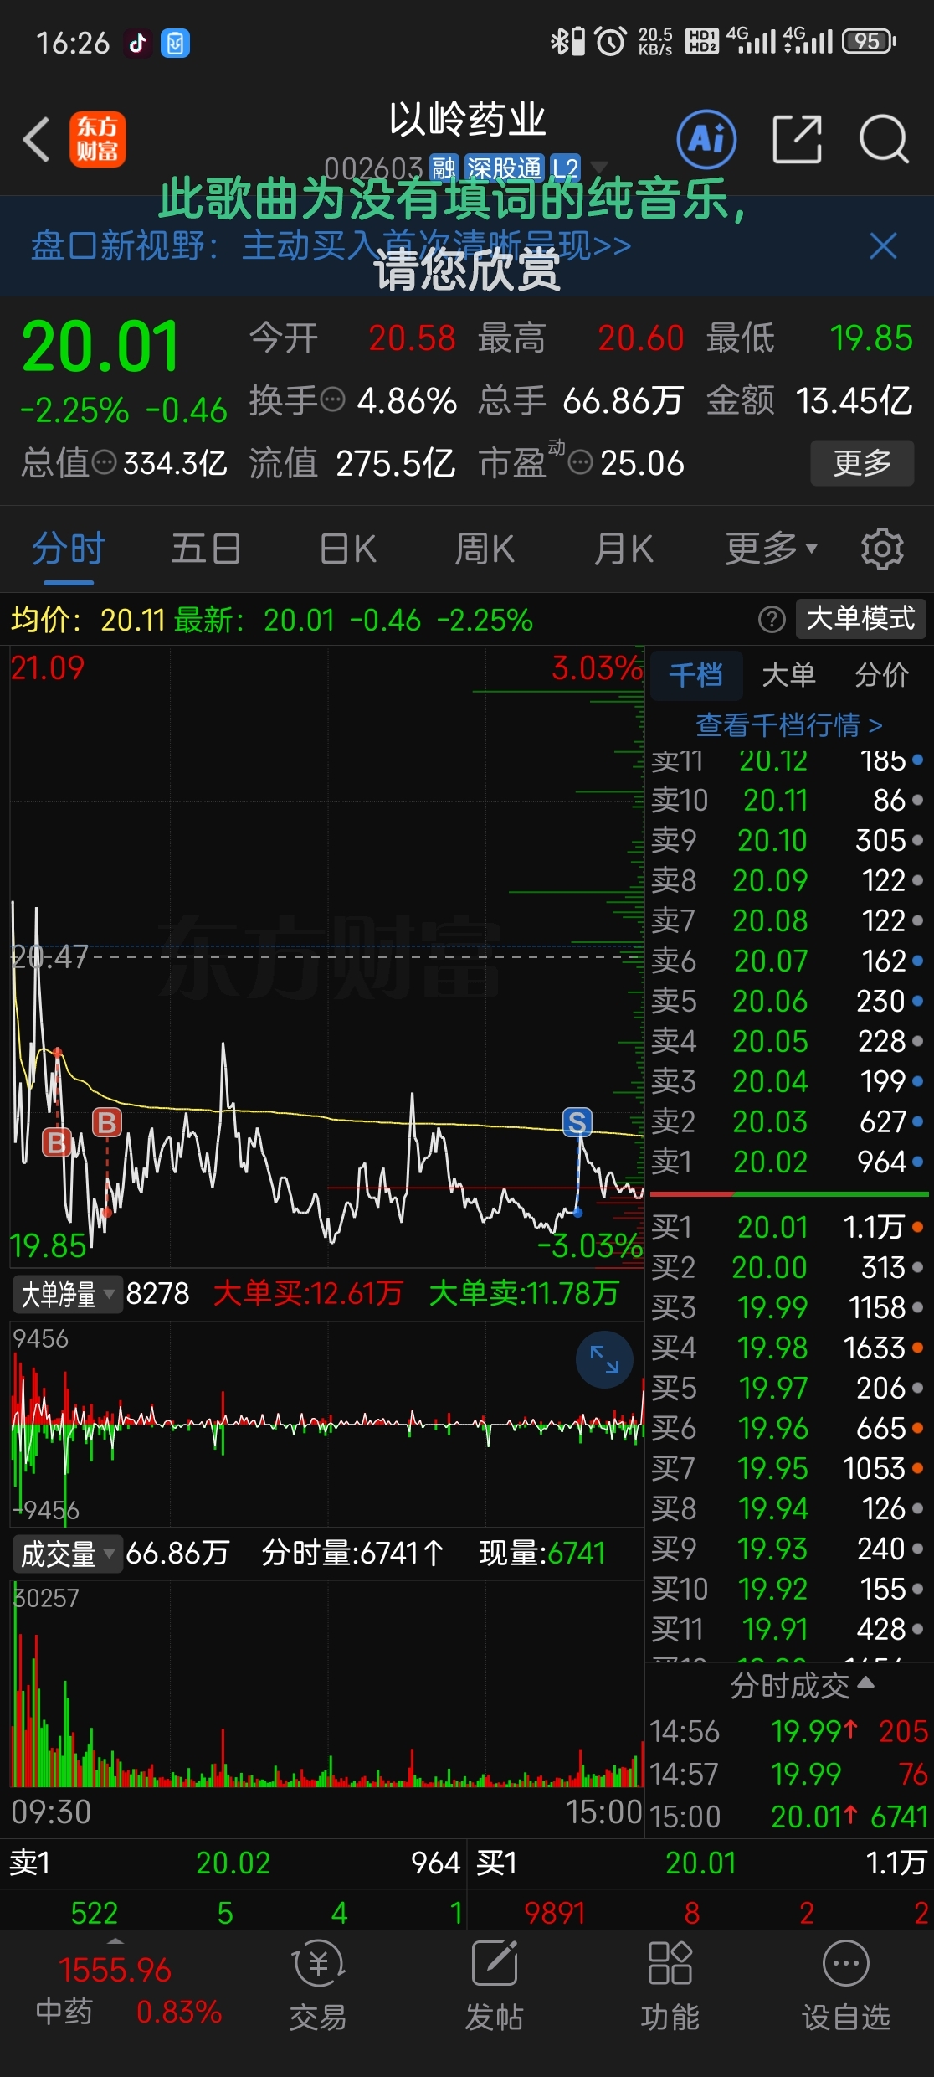Select the 大单 order tab
The height and width of the screenshot is (2077, 934).
[788, 675]
